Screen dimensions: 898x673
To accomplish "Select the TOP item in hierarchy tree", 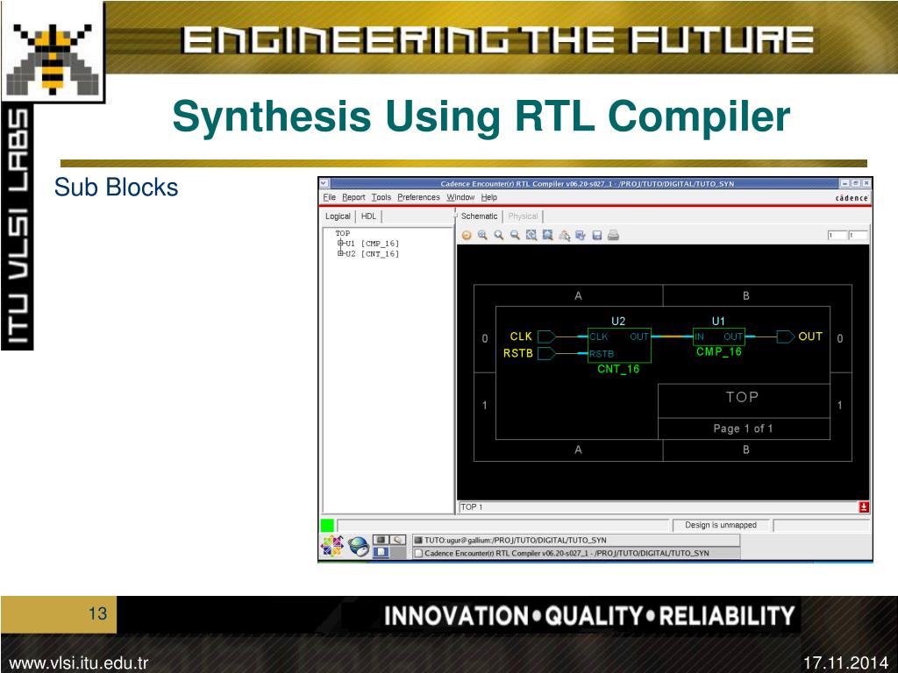I will 343,233.
